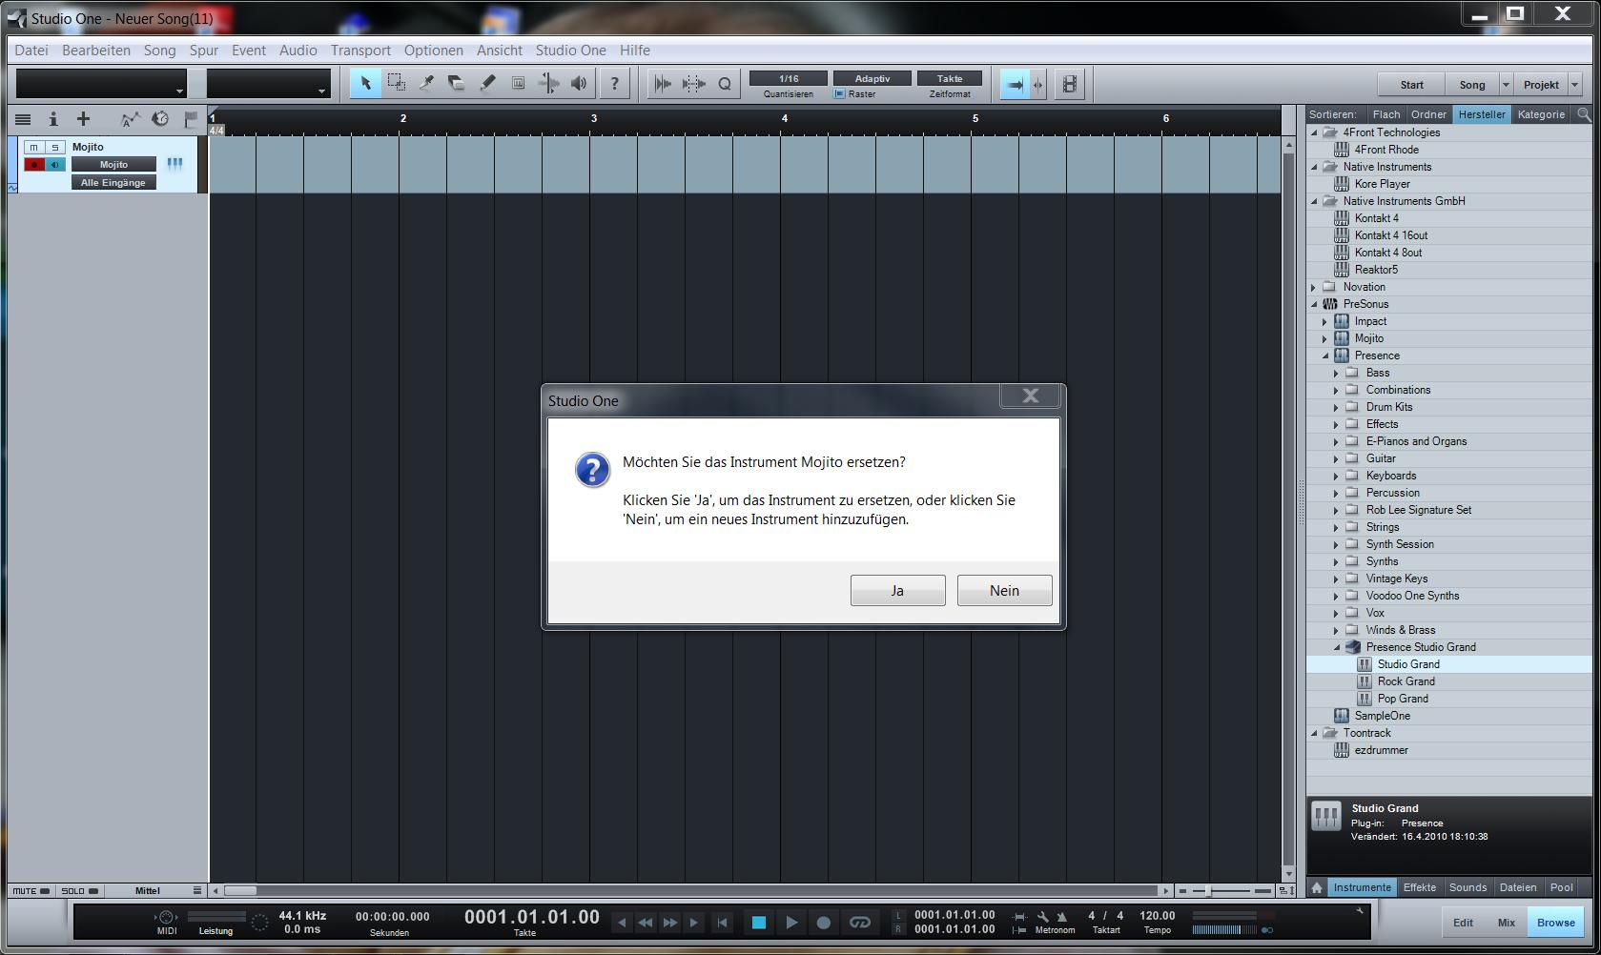The height and width of the screenshot is (955, 1601).
Task: Toggle record arm on Mojito track
Action: [34, 164]
